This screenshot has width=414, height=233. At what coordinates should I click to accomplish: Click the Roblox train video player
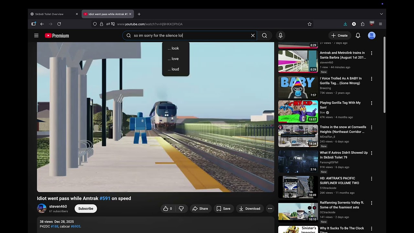(156, 117)
